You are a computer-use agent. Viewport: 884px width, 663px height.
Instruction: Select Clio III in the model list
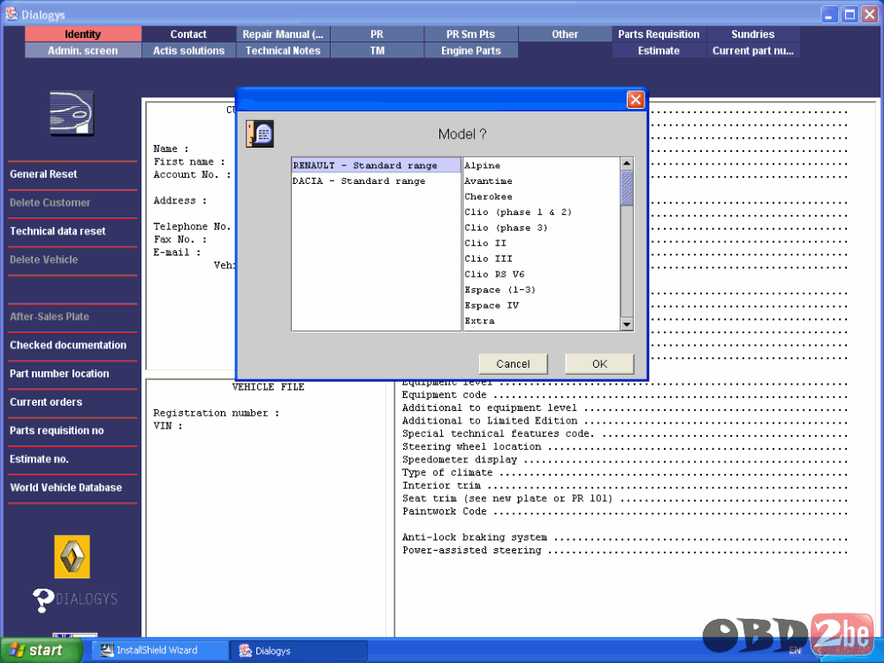tap(541, 259)
